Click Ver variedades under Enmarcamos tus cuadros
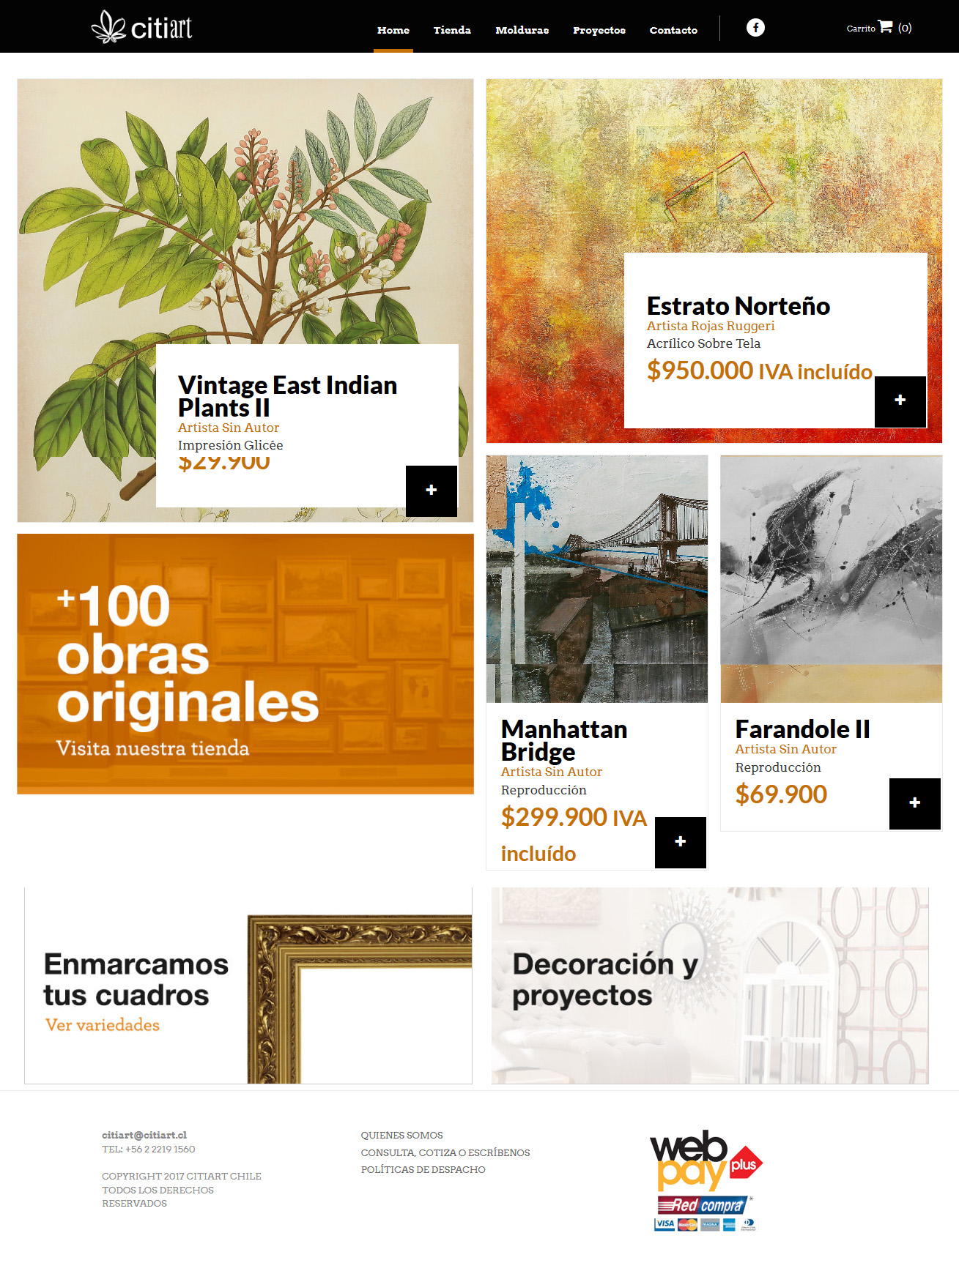Screen dimensions: 959x1263 click(x=103, y=1025)
